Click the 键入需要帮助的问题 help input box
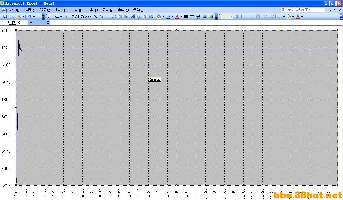 (303, 10)
